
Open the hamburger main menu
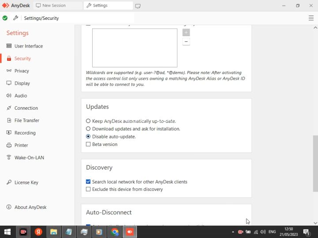[311, 18]
